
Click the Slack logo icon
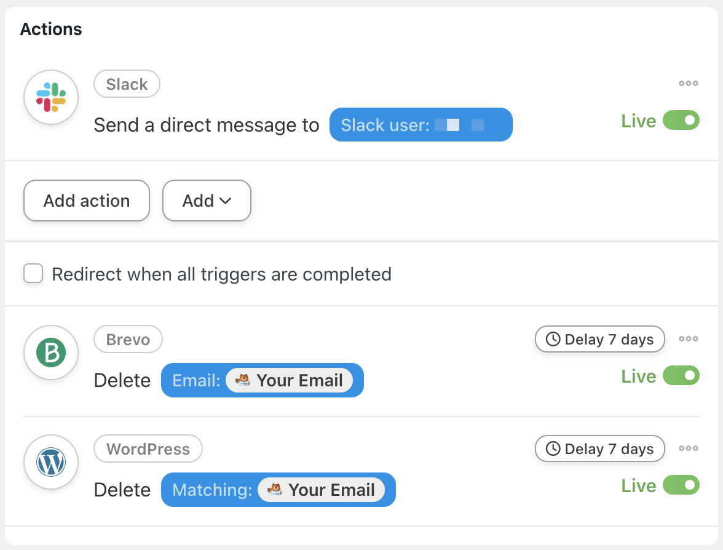(x=51, y=97)
